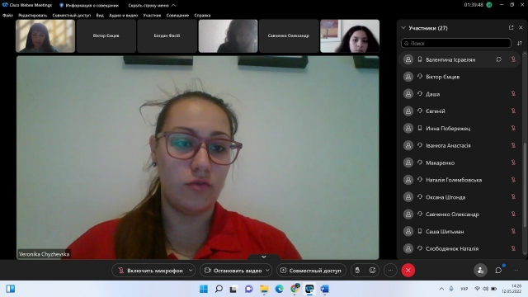Select participant Савченко Олександр in list
528x297 pixels.
point(460,214)
